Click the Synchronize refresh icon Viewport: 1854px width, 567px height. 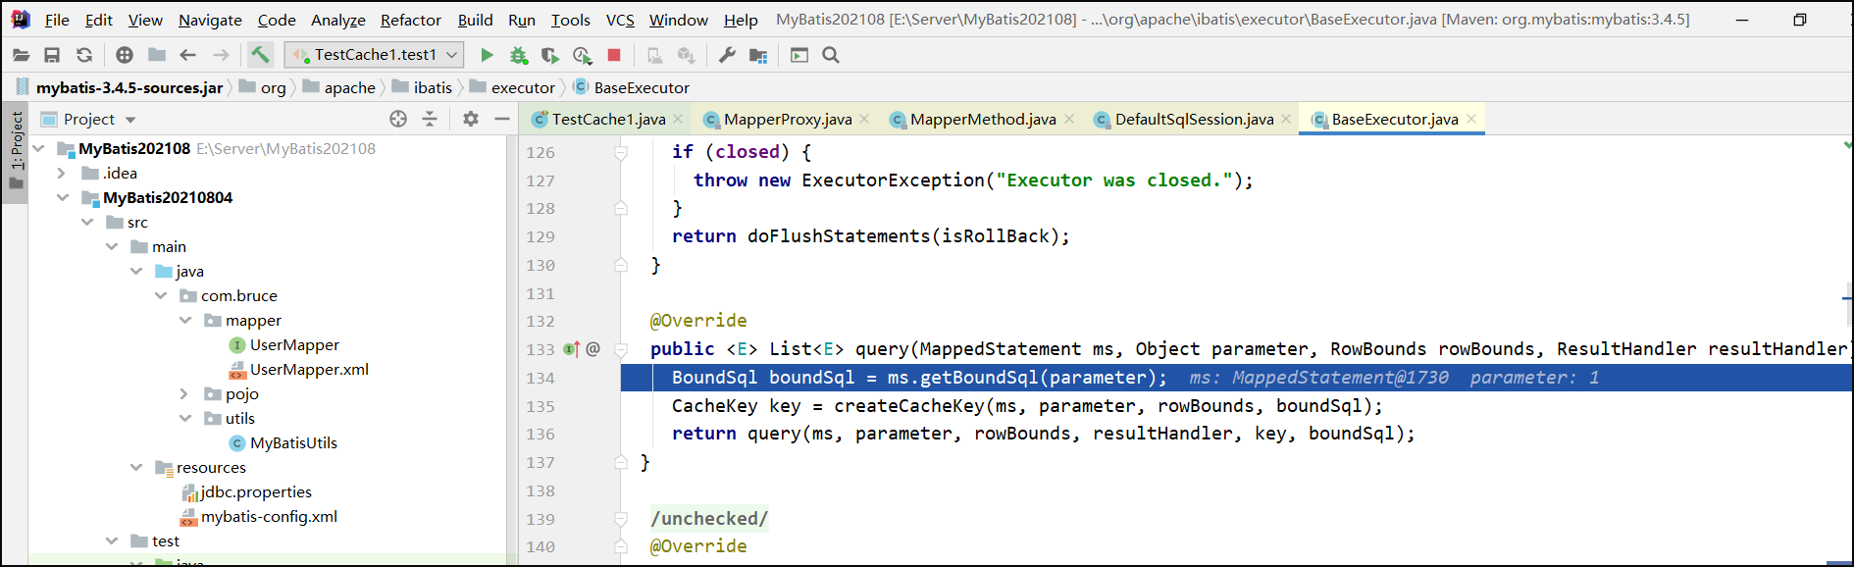tap(84, 56)
